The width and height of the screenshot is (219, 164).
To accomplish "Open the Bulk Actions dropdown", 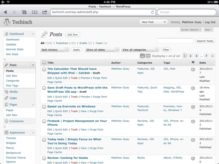I will (55, 50).
